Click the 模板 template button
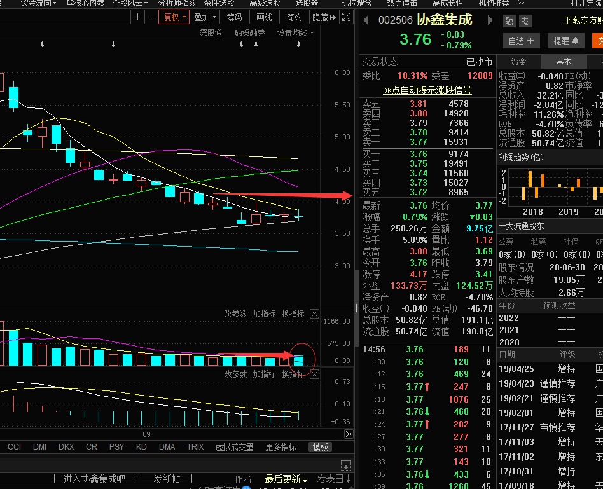Viewport: 603px width, 489px height. point(320,447)
